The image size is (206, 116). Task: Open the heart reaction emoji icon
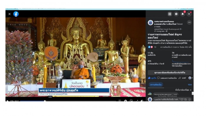[152, 47]
